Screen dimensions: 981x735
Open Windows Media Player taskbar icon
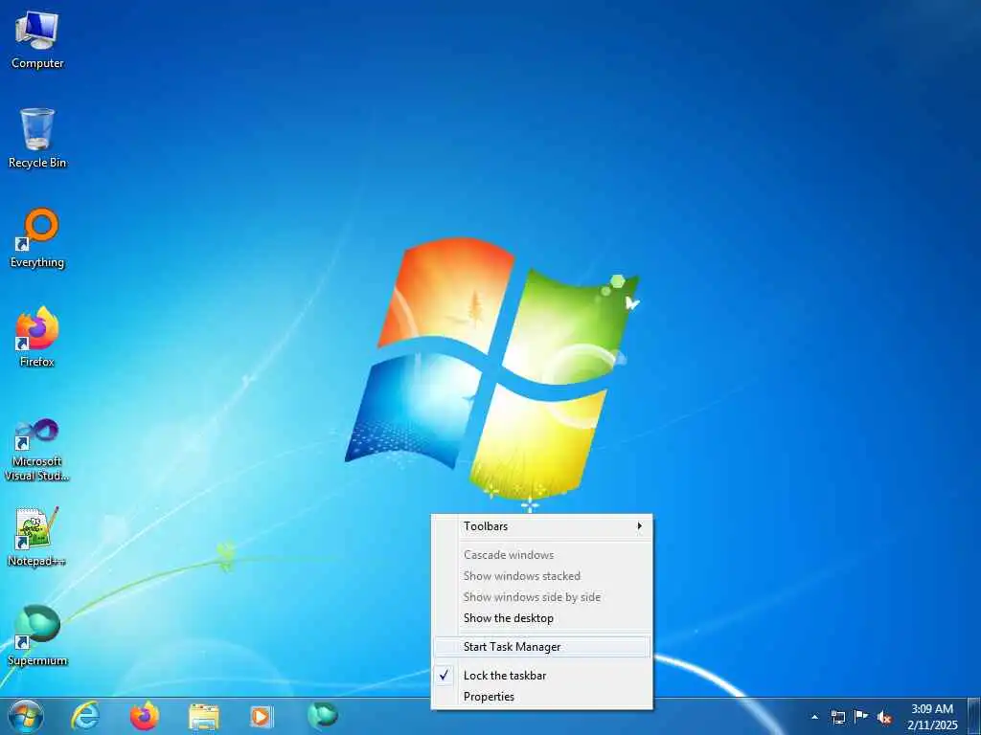click(x=262, y=716)
